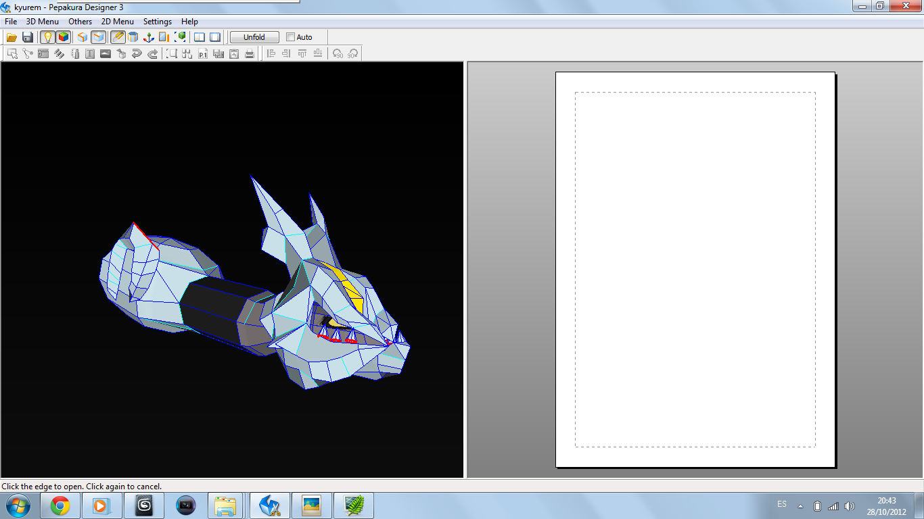924x519 pixels.
Task: Click the green leaf taskbar icon
Action: (x=353, y=505)
